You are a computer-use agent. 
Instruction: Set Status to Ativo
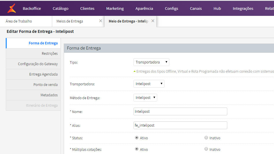137,138
